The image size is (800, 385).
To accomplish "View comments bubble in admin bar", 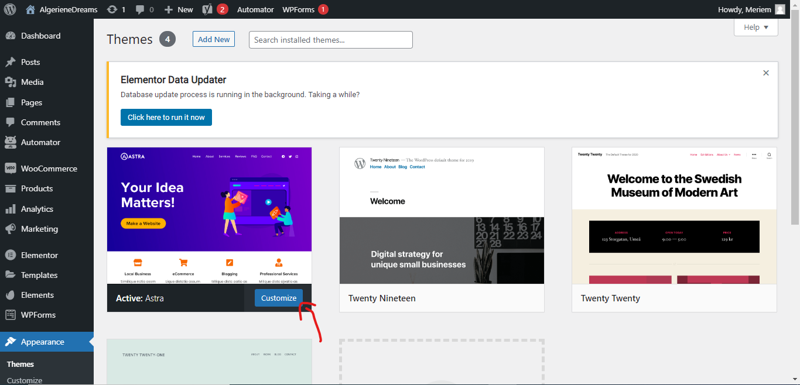I will tap(145, 9).
